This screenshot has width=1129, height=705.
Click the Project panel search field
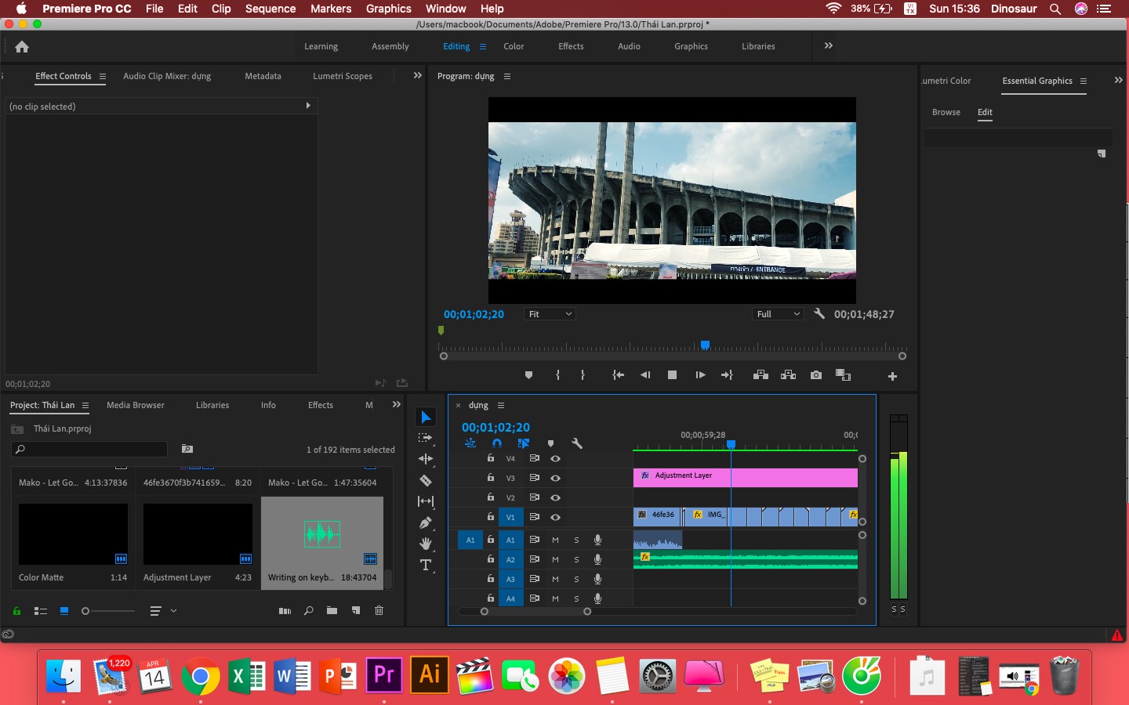point(89,449)
